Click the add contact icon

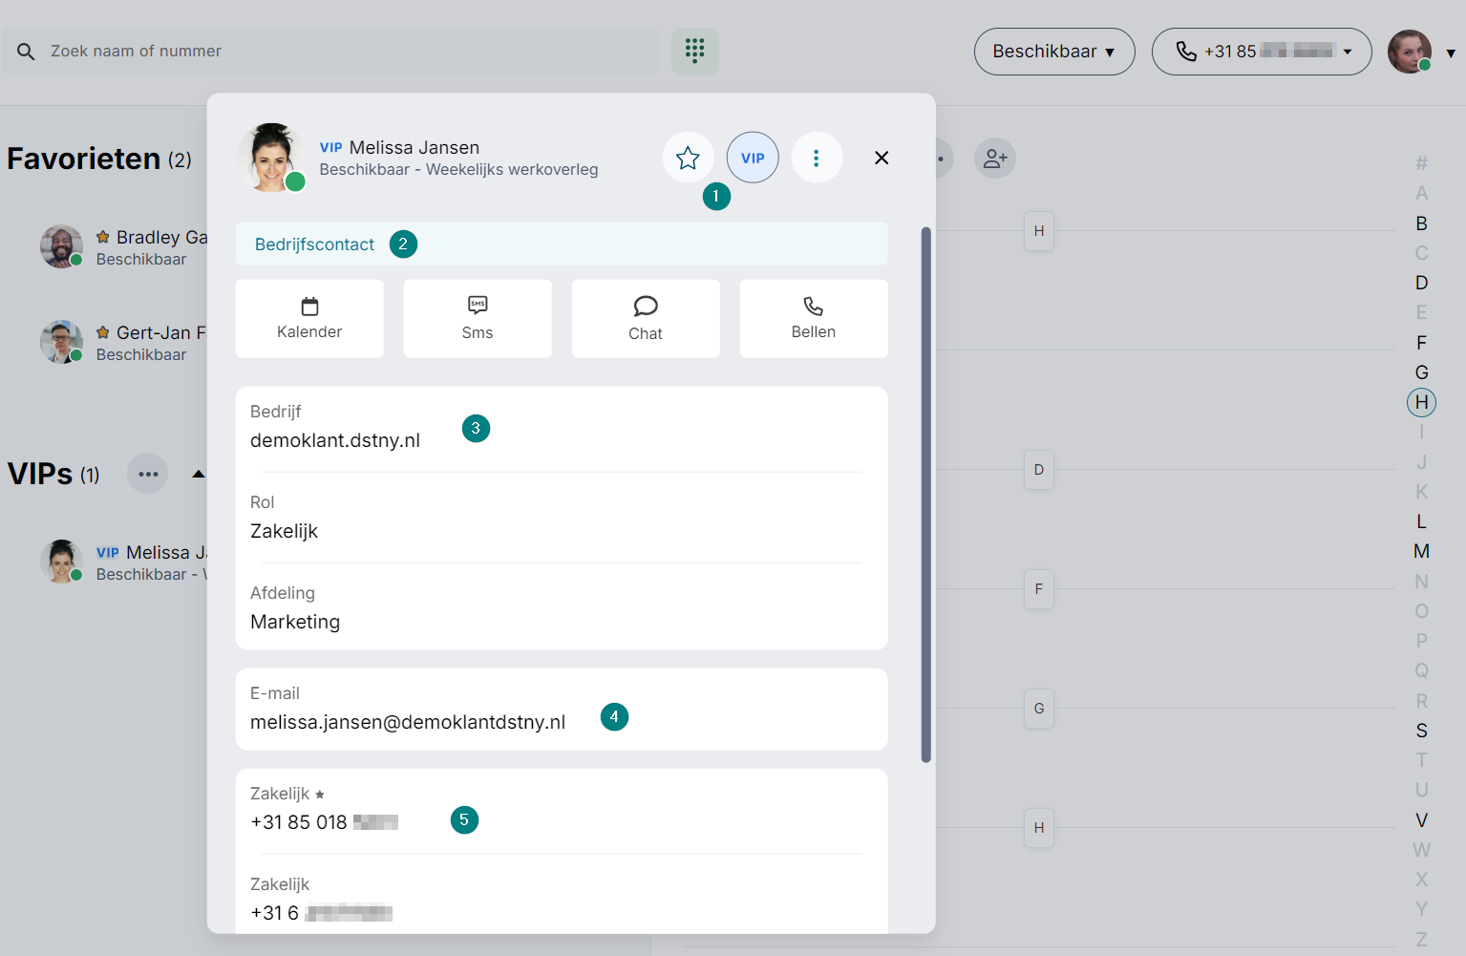click(995, 159)
